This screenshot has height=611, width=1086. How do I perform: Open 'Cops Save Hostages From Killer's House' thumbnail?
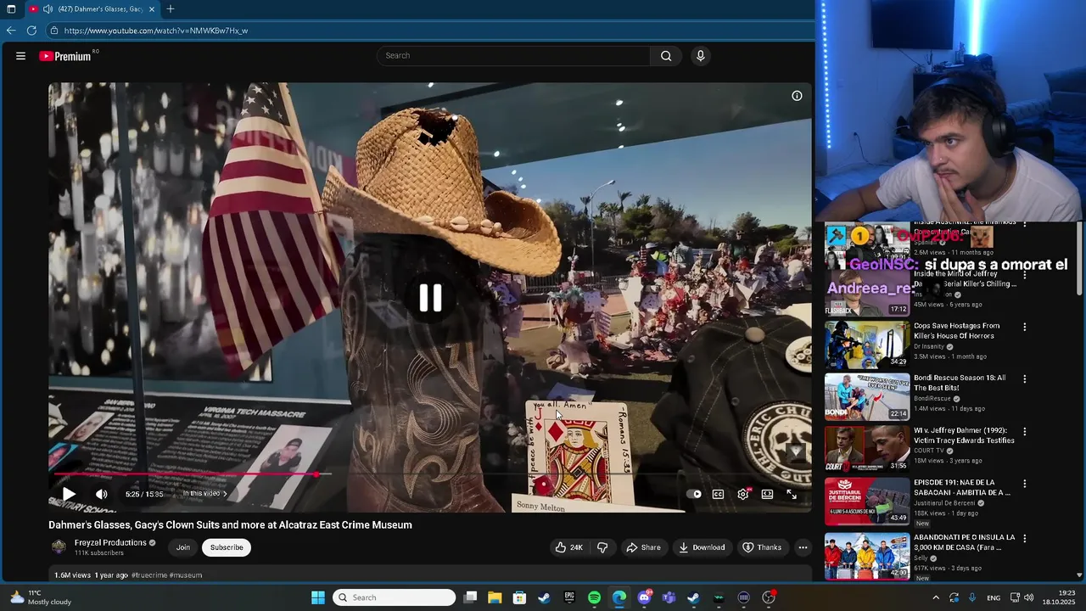[x=867, y=345]
